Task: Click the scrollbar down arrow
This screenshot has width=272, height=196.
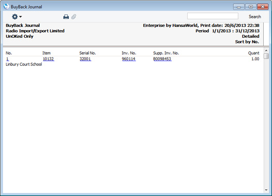Action: pos(266,190)
